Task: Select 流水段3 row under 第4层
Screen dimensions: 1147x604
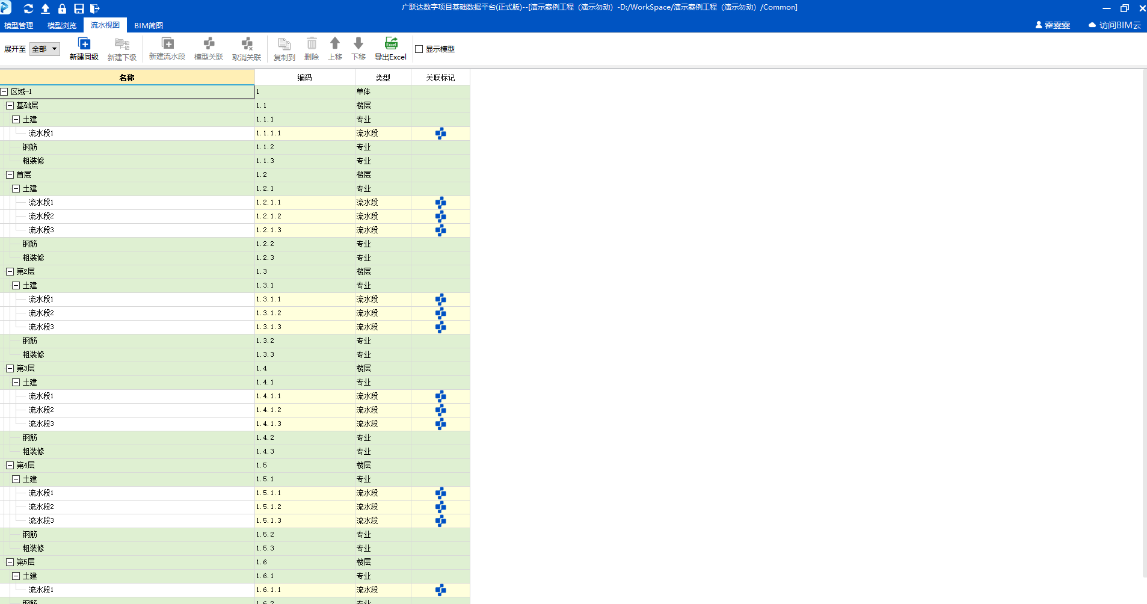Action: [x=235, y=521]
